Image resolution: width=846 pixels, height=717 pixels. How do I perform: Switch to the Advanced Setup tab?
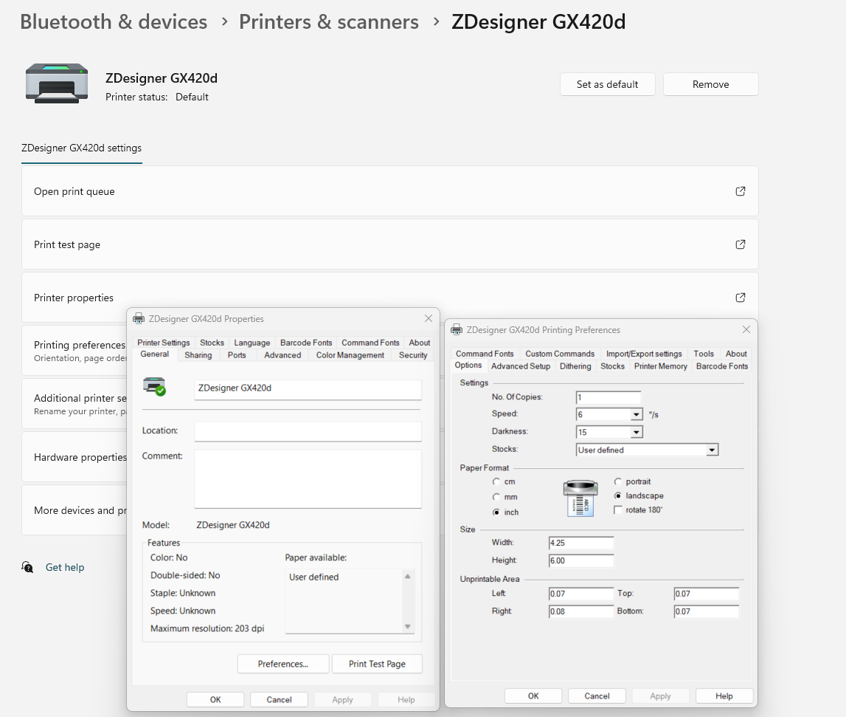coord(521,366)
